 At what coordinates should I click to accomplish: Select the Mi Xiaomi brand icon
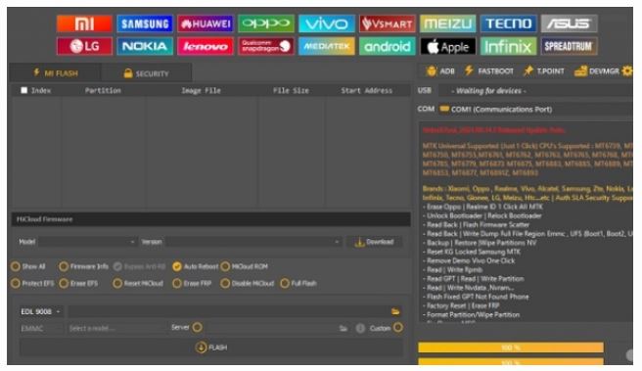click(x=84, y=23)
